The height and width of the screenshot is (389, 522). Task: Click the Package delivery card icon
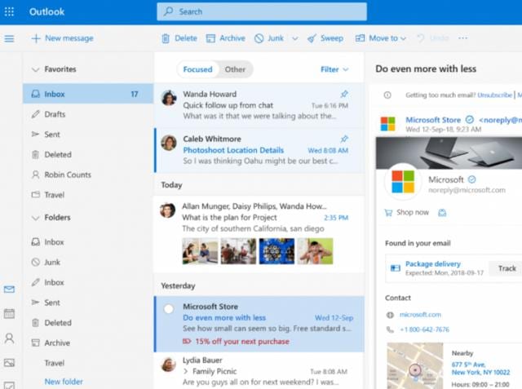[395, 268]
